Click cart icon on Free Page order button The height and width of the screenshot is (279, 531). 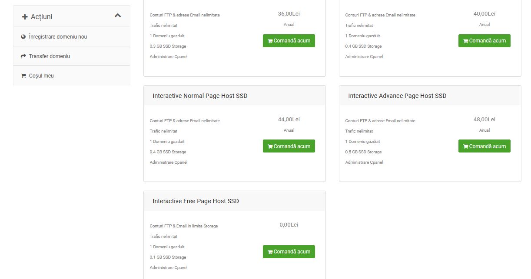tap(270, 252)
